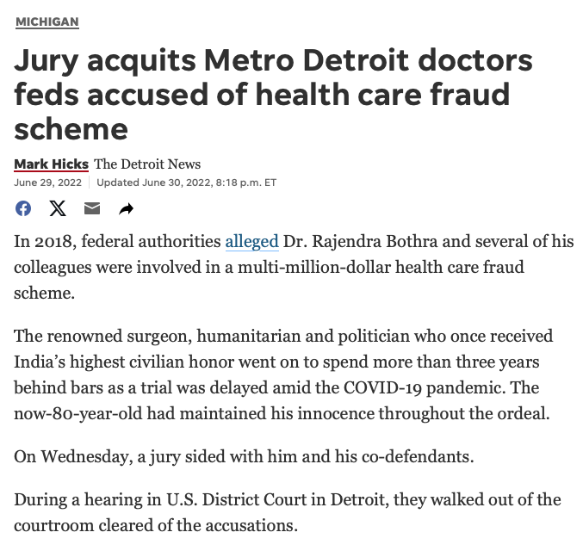583x557 pixels.
Task: Share the article on Facebook
Action: click(23, 208)
